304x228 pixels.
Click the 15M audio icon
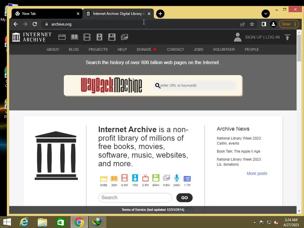click(135, 178)
